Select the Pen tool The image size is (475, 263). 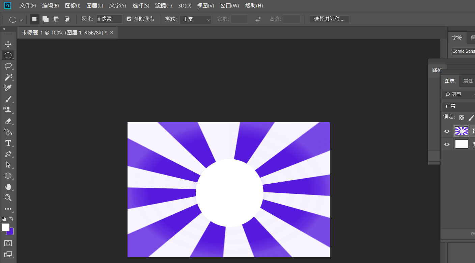click(8, 154)
